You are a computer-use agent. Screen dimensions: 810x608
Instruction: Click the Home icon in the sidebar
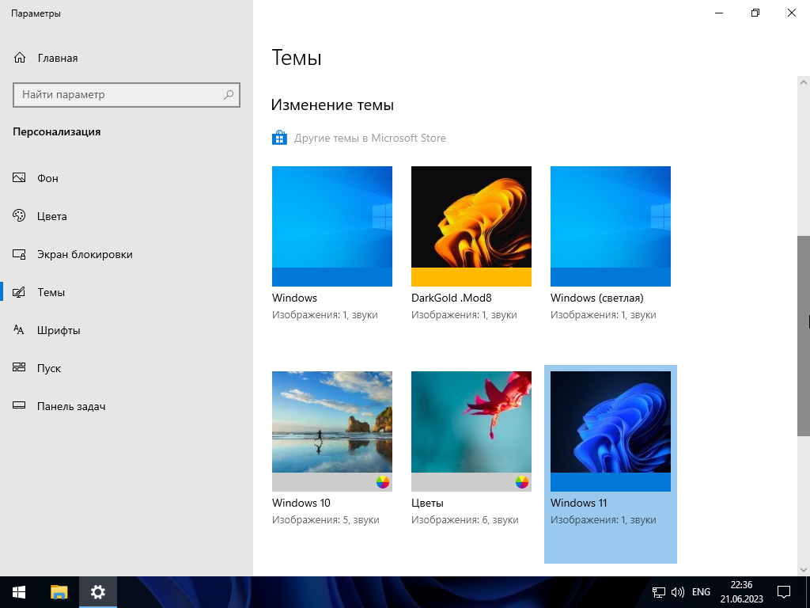point(20,58)
